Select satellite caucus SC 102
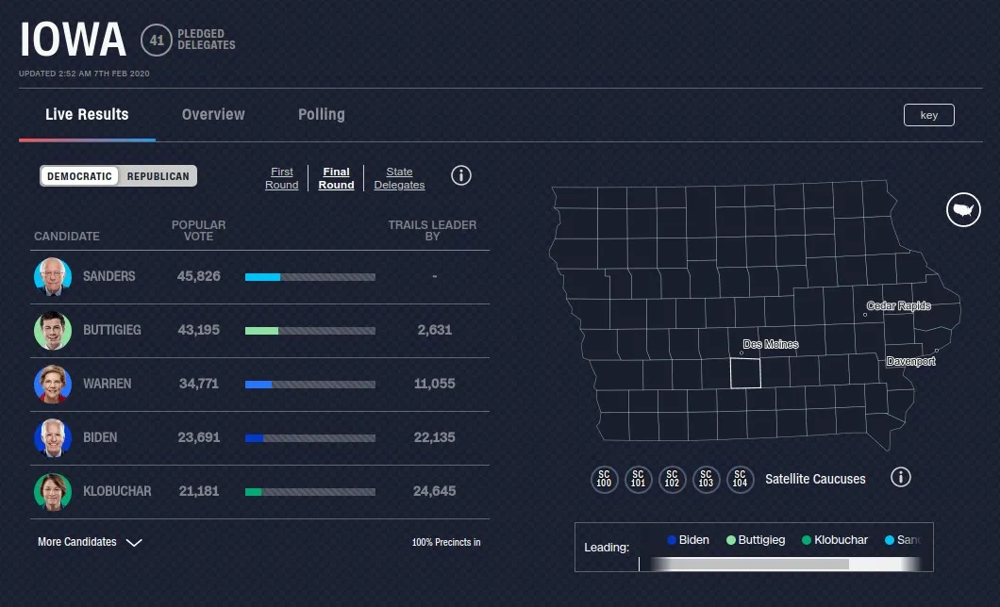The image size is (1000, 607). 673,479
